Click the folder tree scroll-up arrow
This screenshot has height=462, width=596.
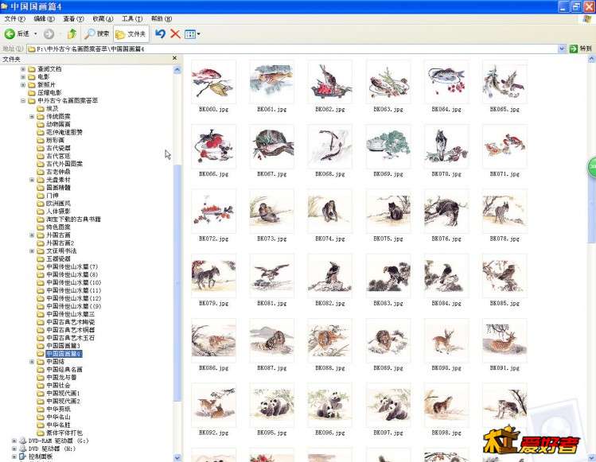pos(177,70)
